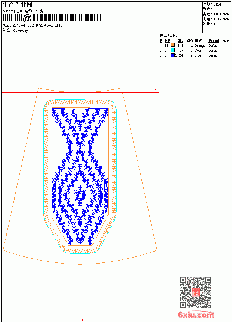Select the St. column header
The width and height of the screenshot is (232, 322).
[180, 40]
